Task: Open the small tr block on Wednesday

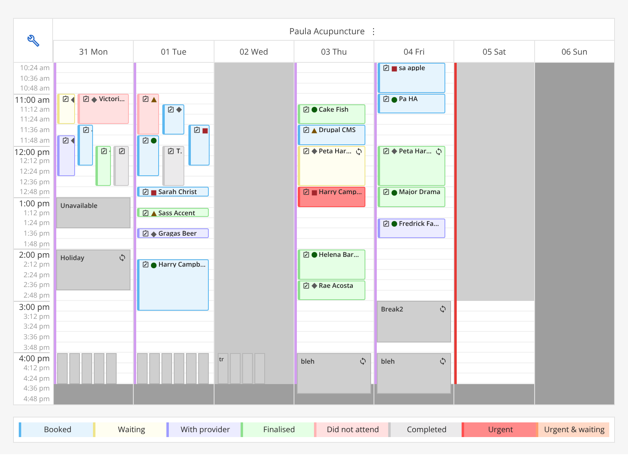Action: [223, 369]
